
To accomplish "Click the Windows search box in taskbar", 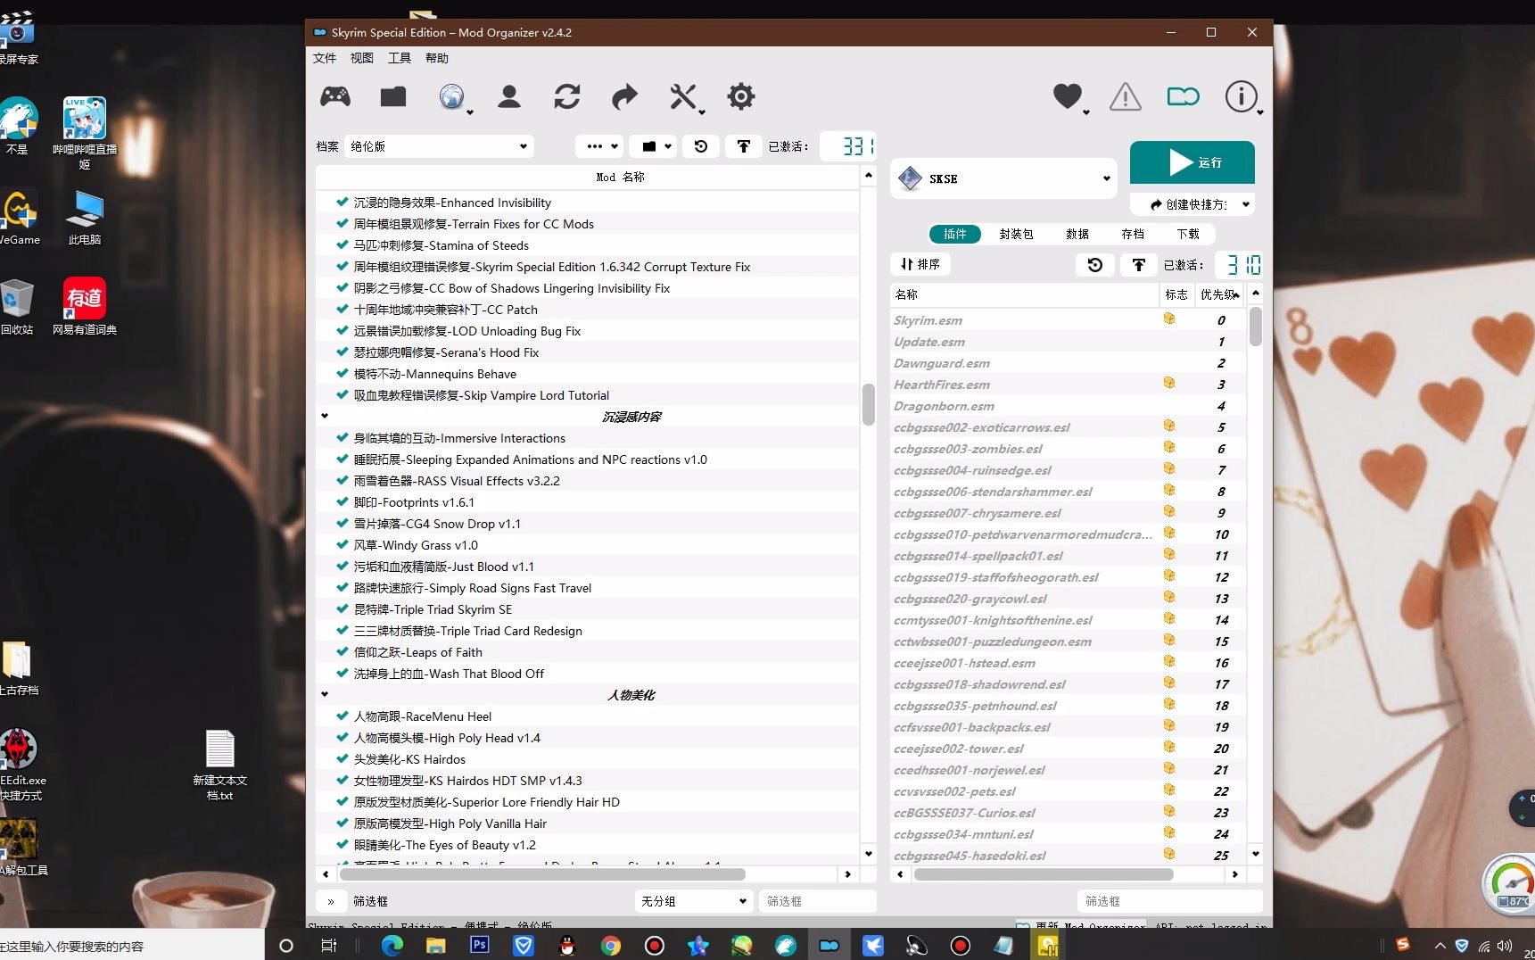I will click(131, 946).
